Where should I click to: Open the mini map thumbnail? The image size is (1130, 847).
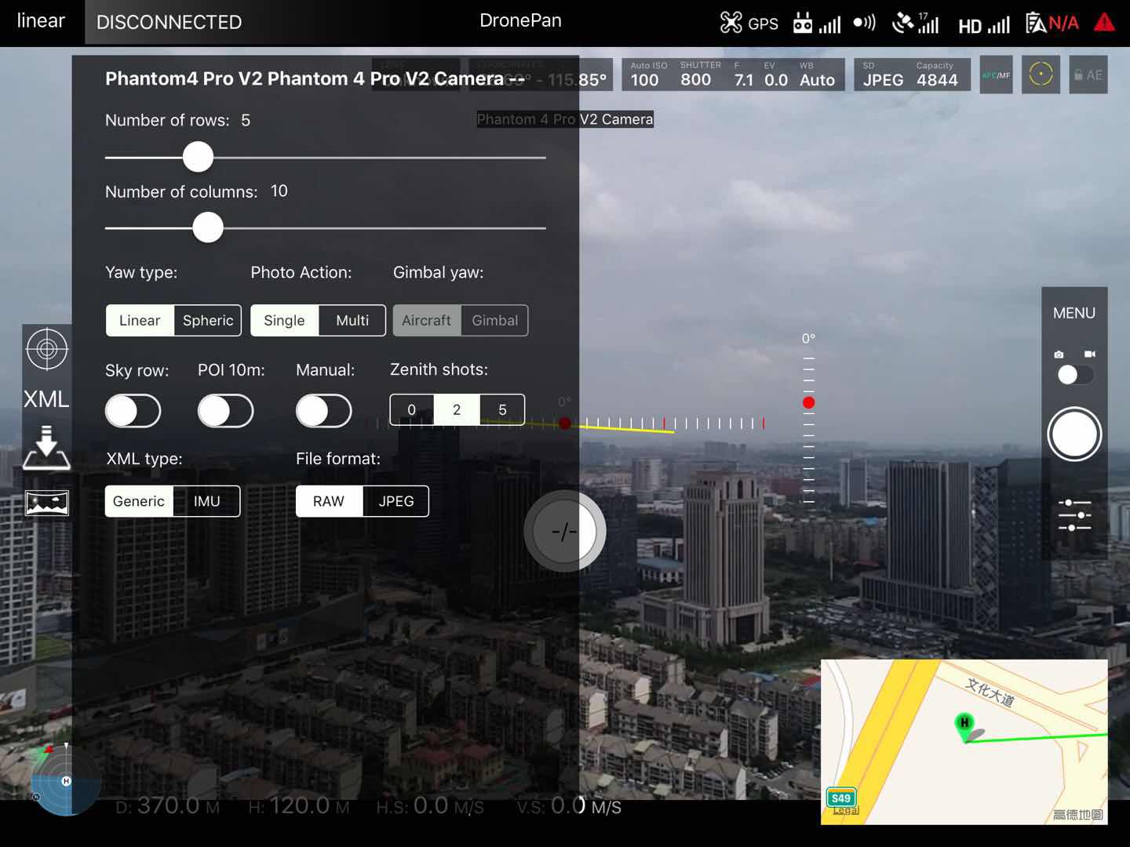click(964, 741)
